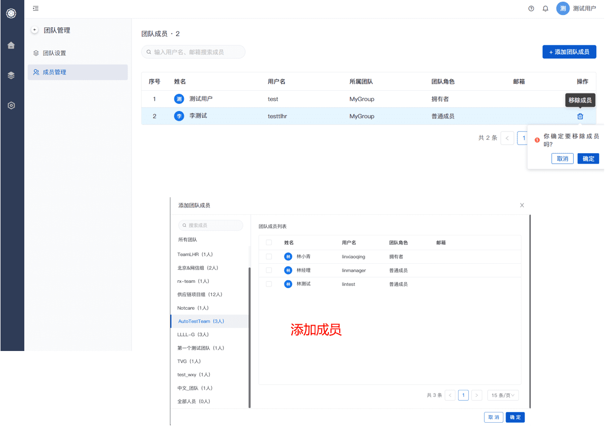The image size is (615, 431).
Task: Select page 1 in main member table pagination
Action: click(x=523, y=138)
